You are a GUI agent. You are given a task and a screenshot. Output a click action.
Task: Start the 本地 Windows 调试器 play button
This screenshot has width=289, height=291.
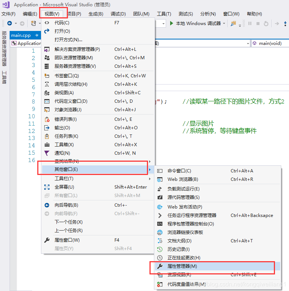[x=172, y=23]
